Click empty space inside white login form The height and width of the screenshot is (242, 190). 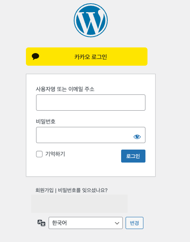point(91,169)
